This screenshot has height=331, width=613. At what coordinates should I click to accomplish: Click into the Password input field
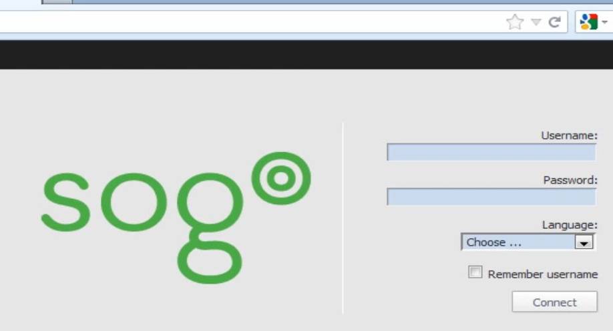[x=491, y=197]
